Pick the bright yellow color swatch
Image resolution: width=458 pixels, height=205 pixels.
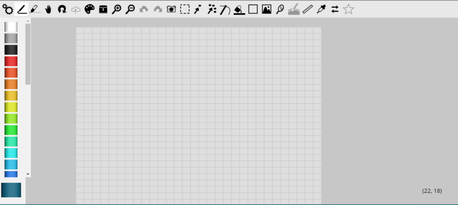(x=11, y=107)
